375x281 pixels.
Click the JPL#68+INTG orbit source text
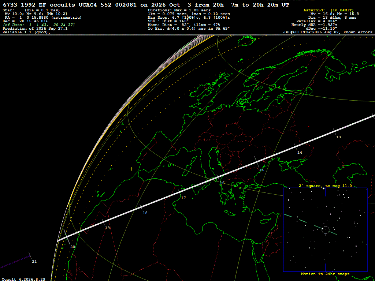[x=328, y=32]
